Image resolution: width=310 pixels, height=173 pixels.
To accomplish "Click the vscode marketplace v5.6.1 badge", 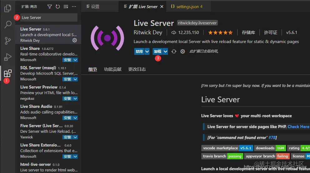I will tap(227, 148).
